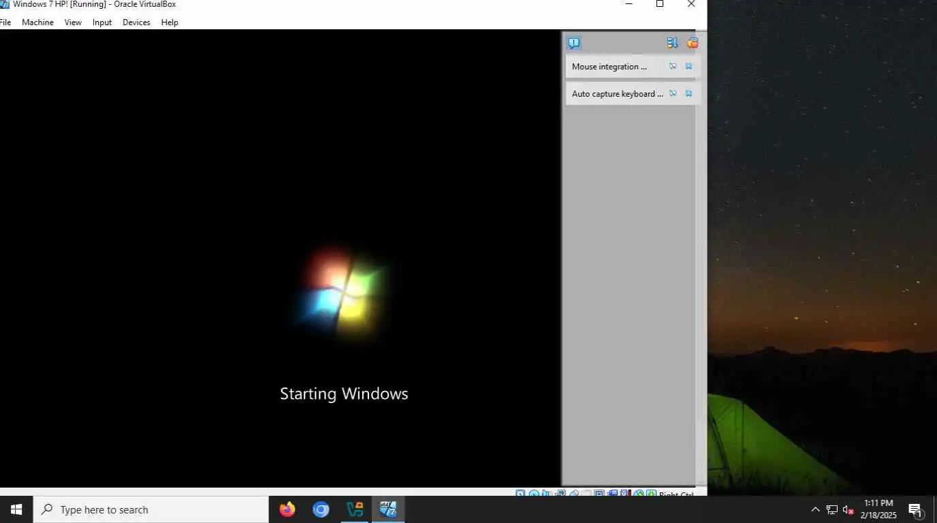The image size is (937, 523).
Task: Expand the Auto capture keyboard notification text
Action: click(x=618, y=94)
